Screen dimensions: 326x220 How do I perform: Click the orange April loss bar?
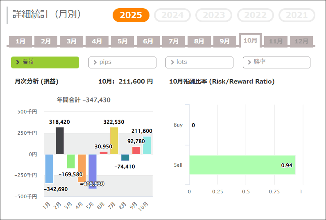click(82, 168)
